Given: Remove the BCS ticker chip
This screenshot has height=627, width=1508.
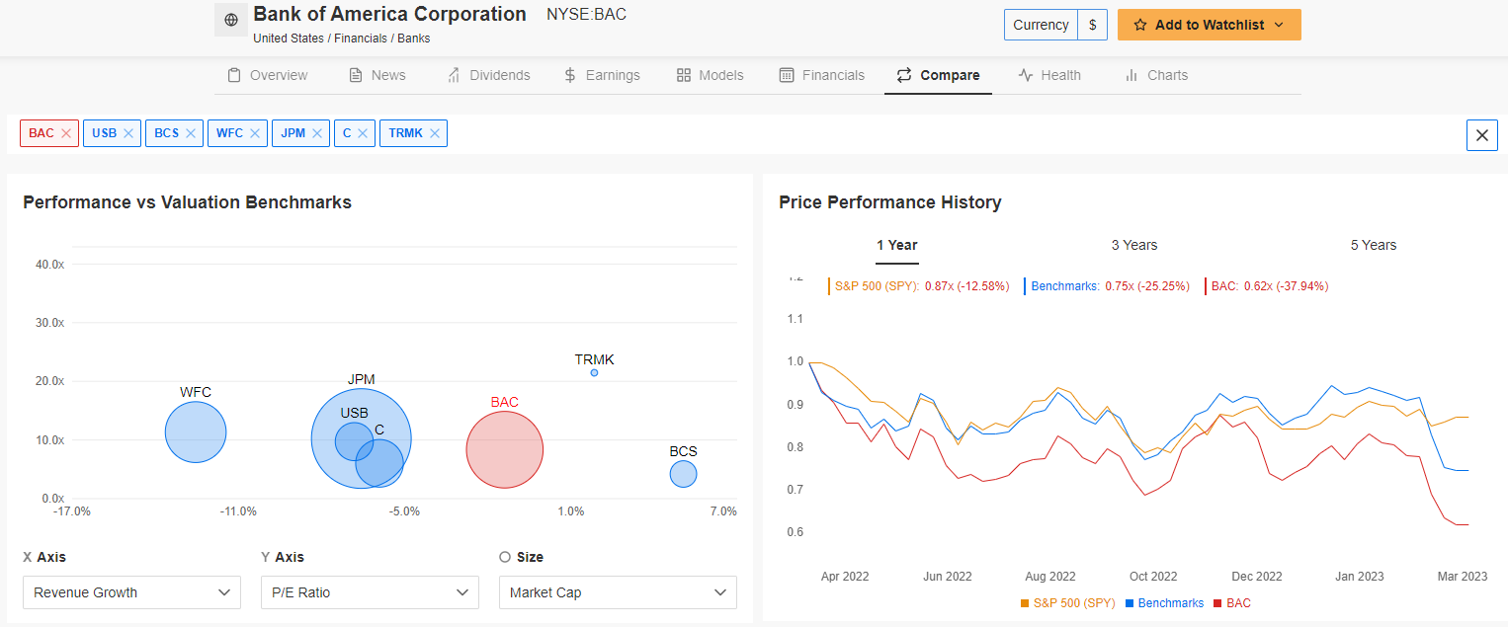Looking at the screenshot, I should [191, 133].
